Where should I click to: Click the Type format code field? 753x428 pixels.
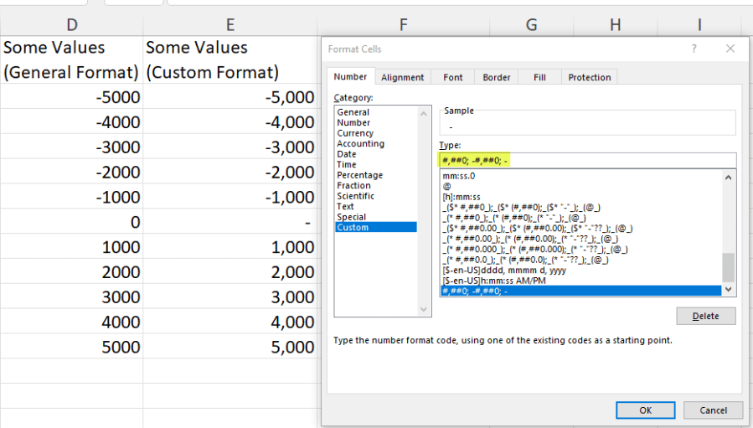click(x=586, y=160)
